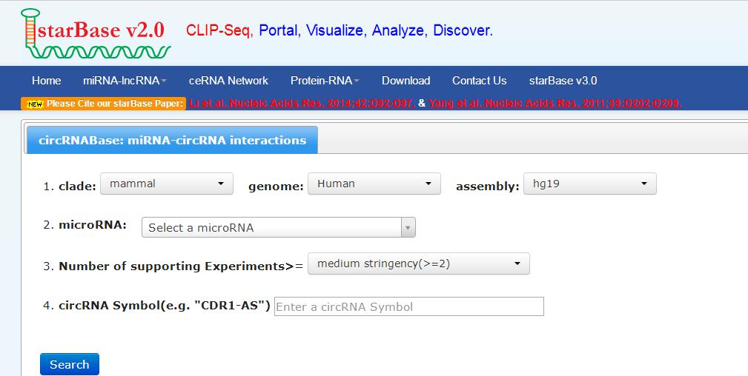This screenshot has height=376, width=748.
Task: Open the genome dropdown showing Human
Action: tap(375, 184)
